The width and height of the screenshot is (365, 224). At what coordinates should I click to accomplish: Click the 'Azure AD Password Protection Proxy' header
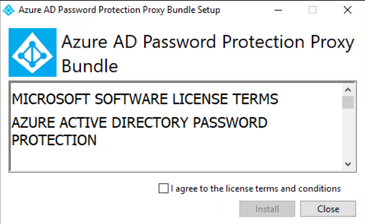208,42
